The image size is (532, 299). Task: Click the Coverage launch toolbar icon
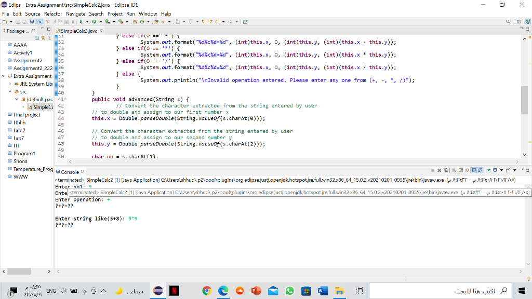[108, 22]
